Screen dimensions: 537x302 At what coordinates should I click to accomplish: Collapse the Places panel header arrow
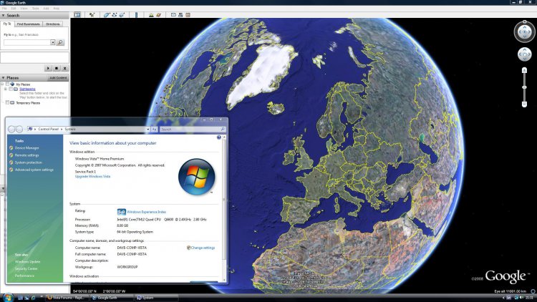click(x=3, y=78)
